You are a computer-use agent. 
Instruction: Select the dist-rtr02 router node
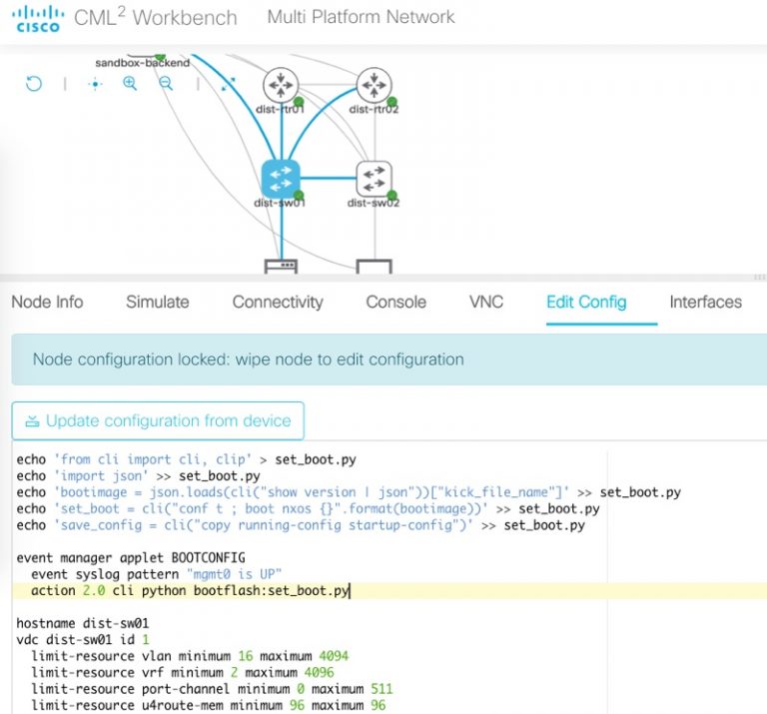[374, 85]
